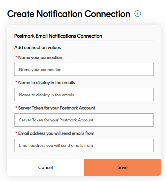Click the divider line under the Postmark heading
166x181 pixels.
[84, 40]
